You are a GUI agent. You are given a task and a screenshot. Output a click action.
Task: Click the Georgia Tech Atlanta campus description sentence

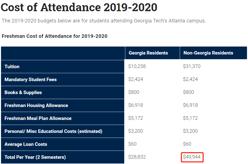click(x=104, y=21)
